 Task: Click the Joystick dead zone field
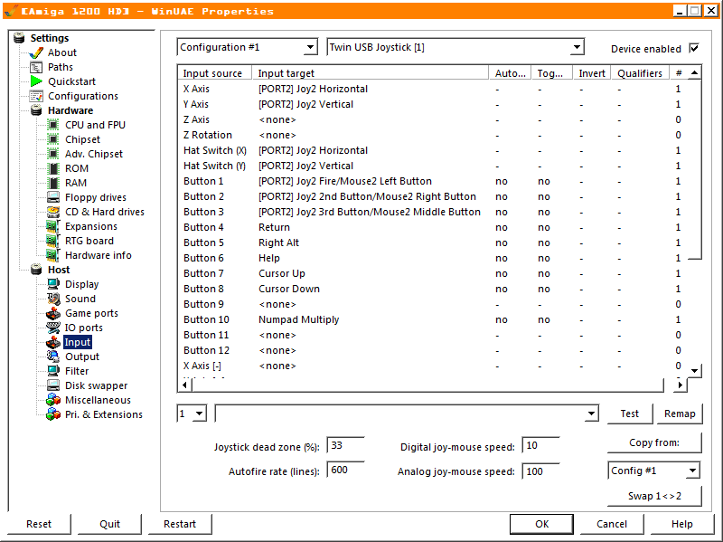(345, 445)
